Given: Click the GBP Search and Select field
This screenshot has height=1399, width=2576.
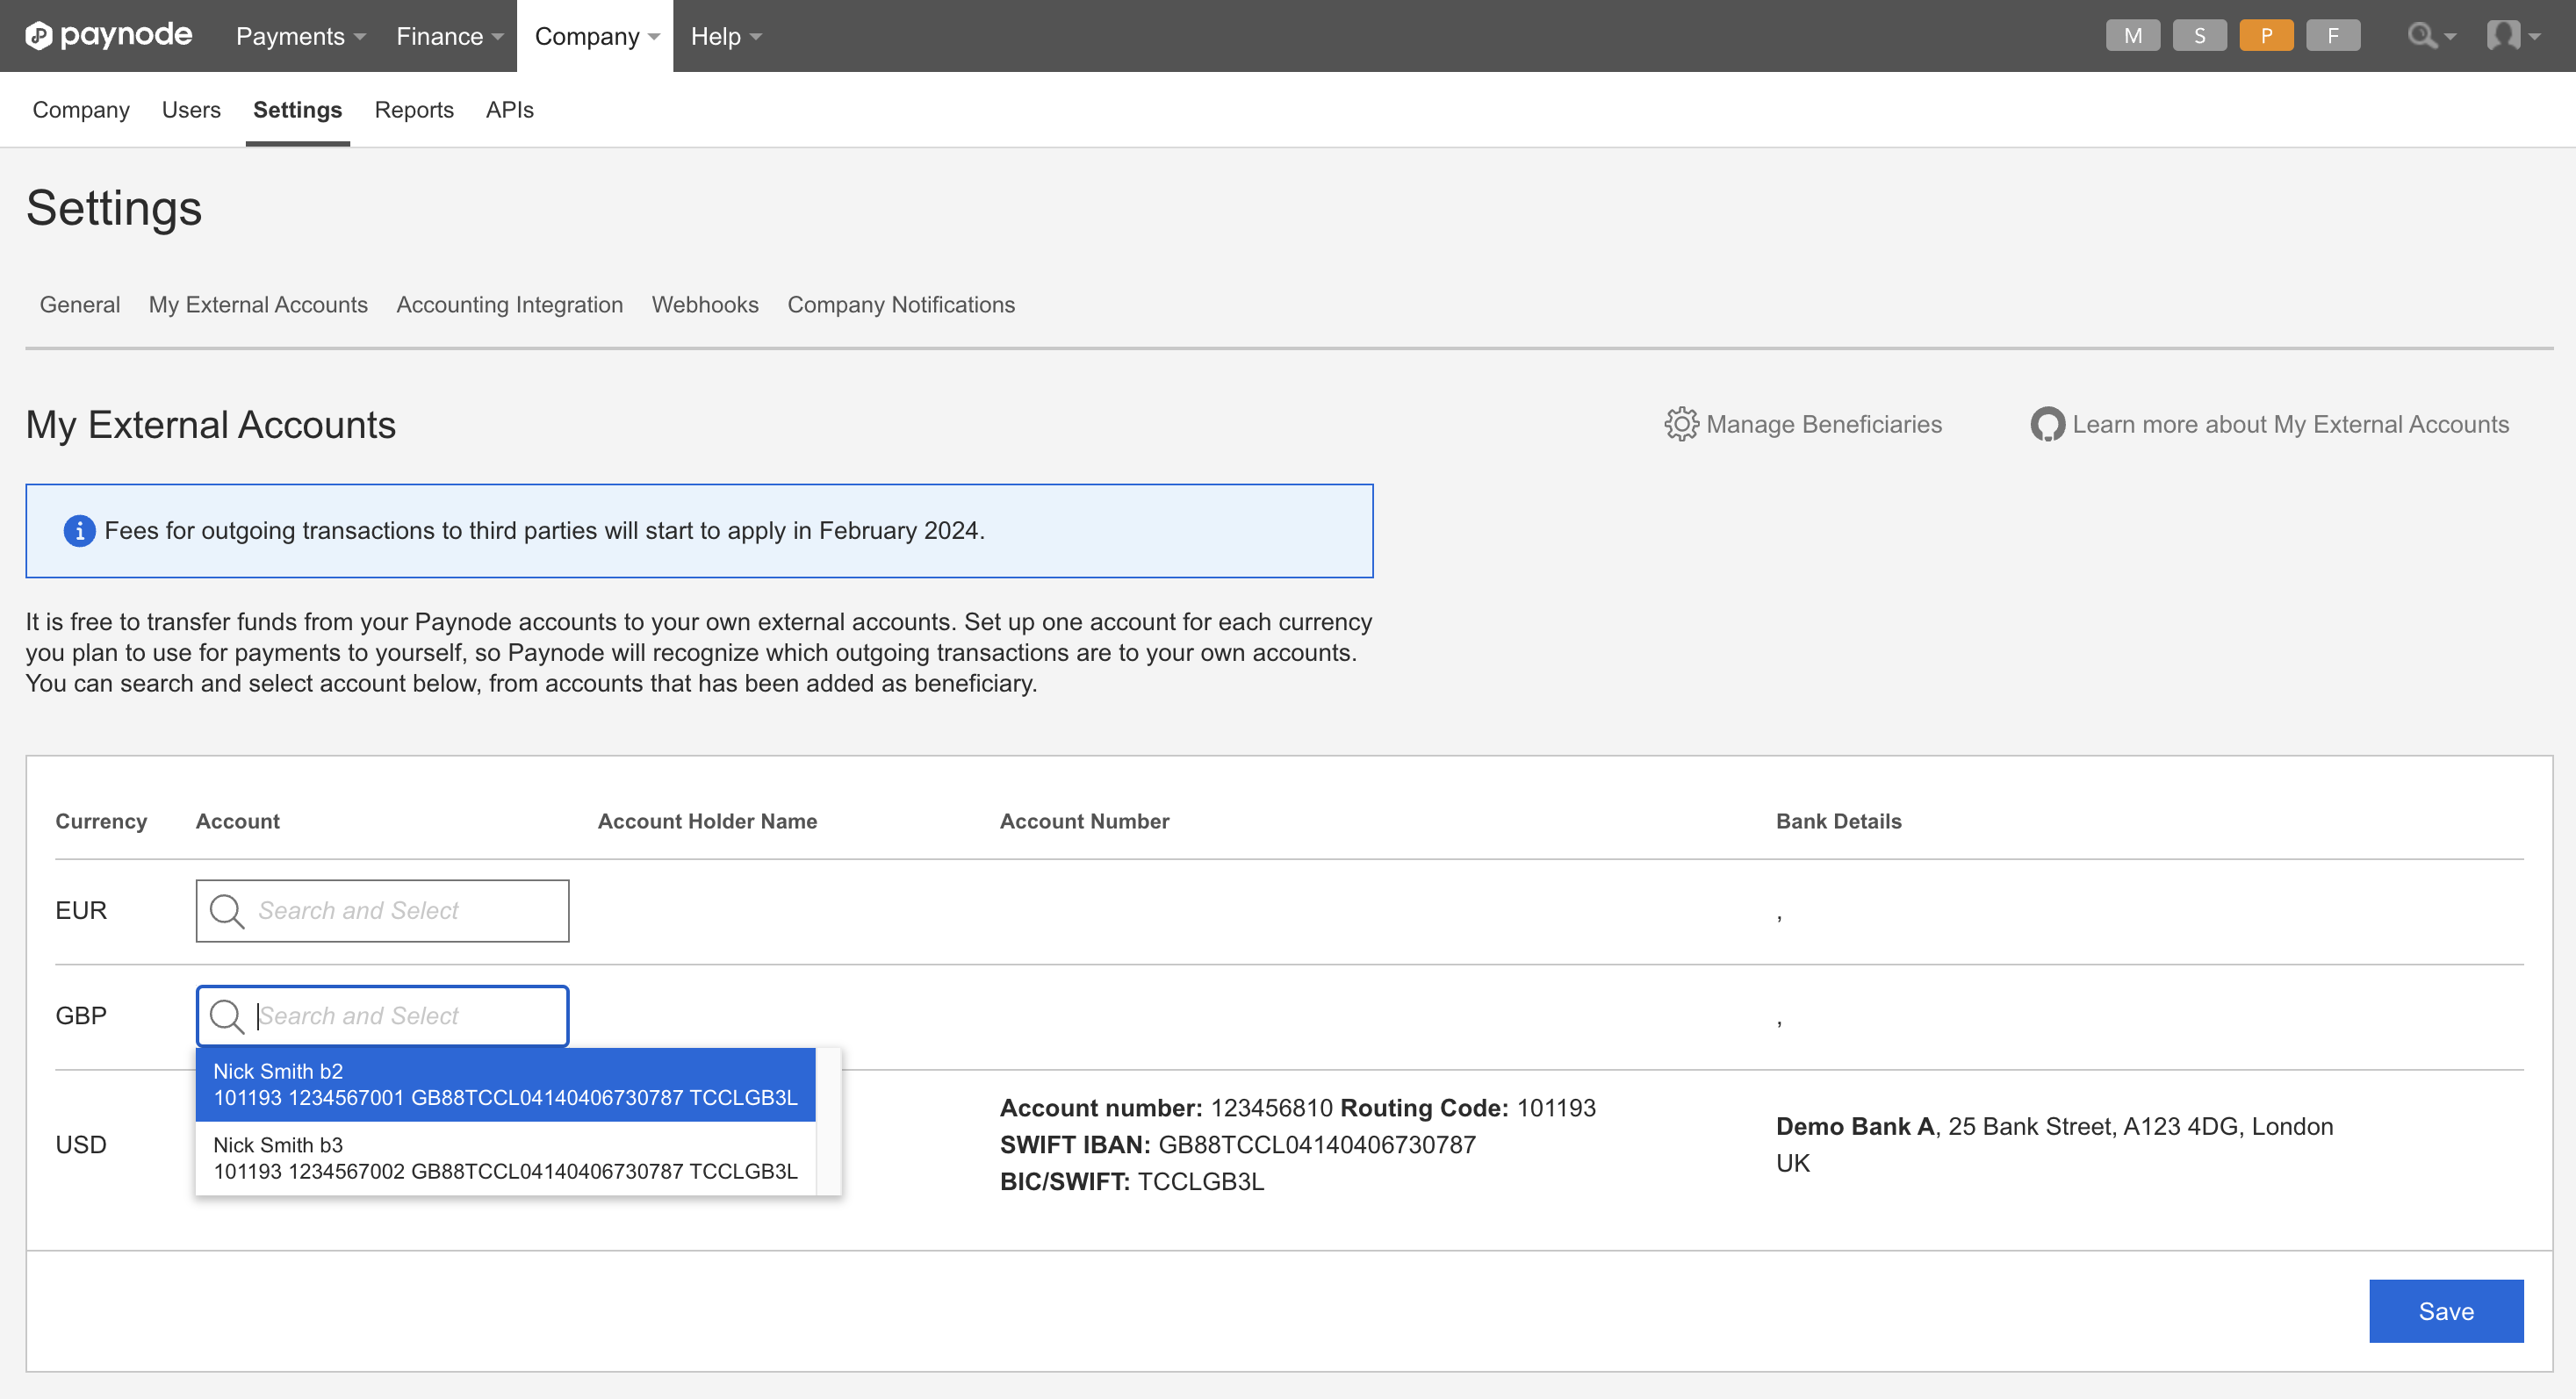Looking at the screenshot, I should [383, 1016].
